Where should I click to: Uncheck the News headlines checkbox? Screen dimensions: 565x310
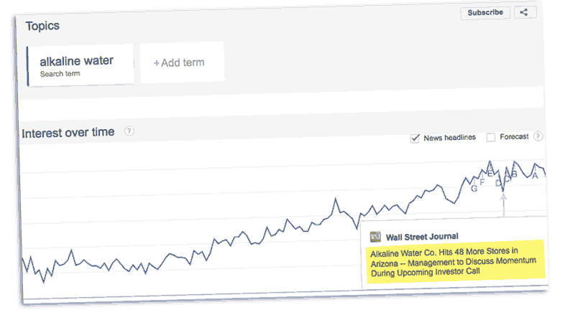point(415,138)
